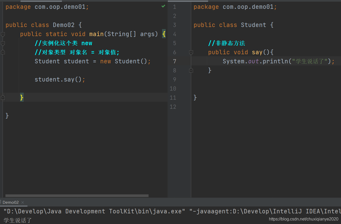This screenshot has height=224, width=341.
Task: Select the Demo02 run tab
Action: (x=11, y=202)
